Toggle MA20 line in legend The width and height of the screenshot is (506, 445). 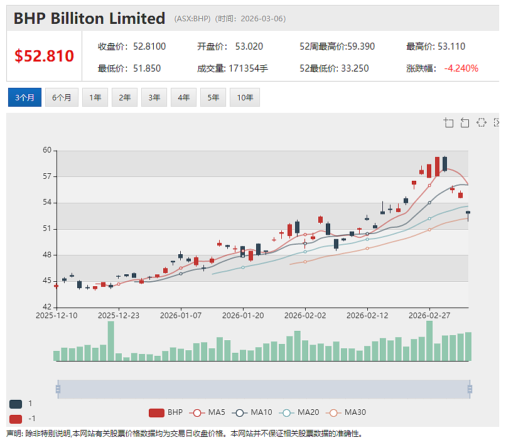(299, 413)
